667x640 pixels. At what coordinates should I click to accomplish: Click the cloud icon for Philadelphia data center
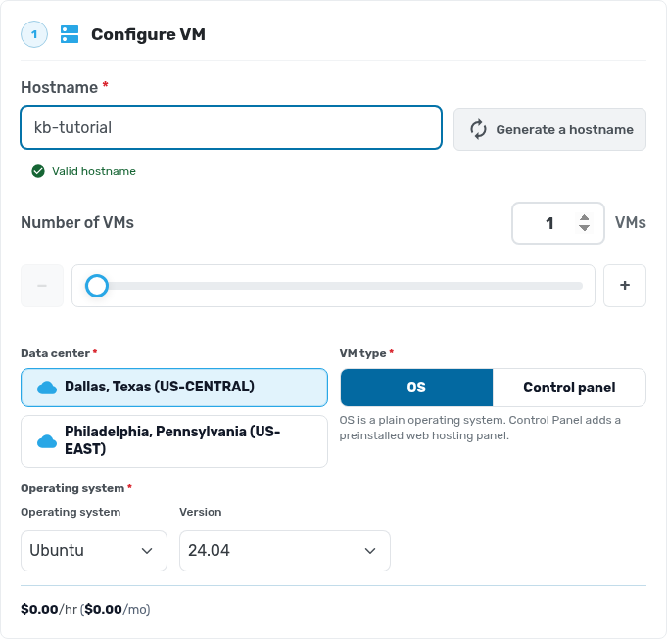click(47, 441)
